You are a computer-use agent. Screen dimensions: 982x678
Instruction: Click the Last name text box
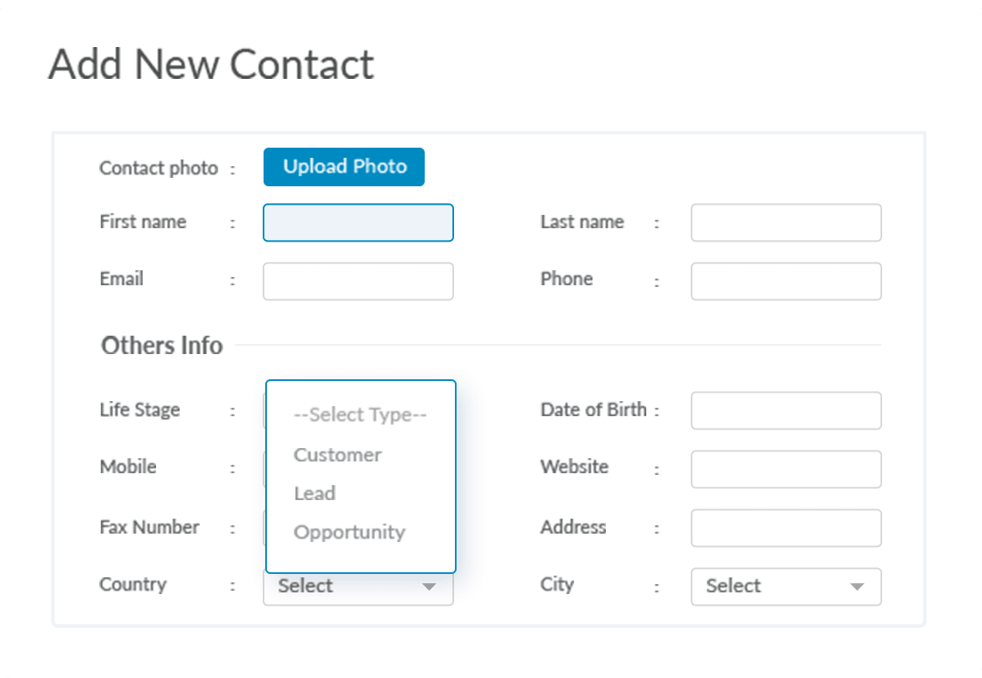(786, 222)
